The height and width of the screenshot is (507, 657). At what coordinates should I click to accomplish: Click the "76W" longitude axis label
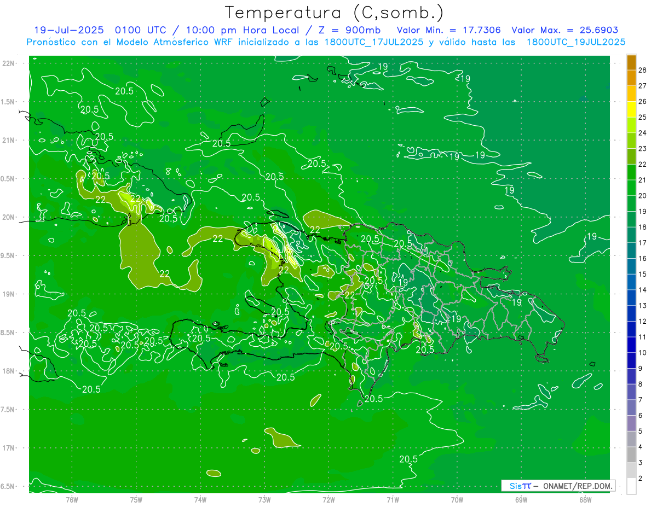pyautogui.click(x=72, y=499)
